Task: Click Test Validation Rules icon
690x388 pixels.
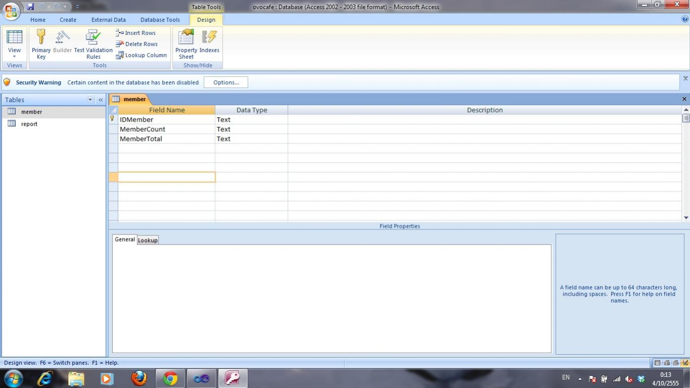Action: pyautogui.click(x=93, y=38)
